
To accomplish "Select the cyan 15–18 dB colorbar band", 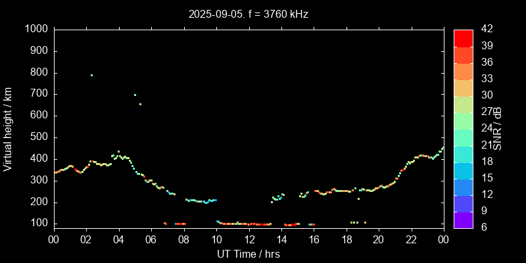I will click(x=463, y=170).
